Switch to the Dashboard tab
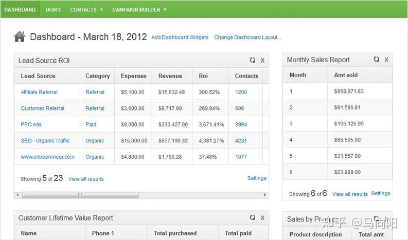This screenshot has height=240, width=408. tap(20, 9)
